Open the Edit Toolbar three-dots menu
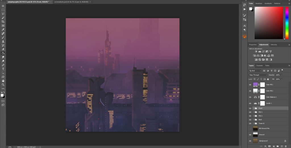This screenshot has width=291, height=148. (3, 89)
